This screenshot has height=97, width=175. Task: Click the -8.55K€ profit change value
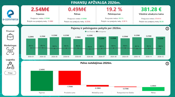click(x=87, y=22)
